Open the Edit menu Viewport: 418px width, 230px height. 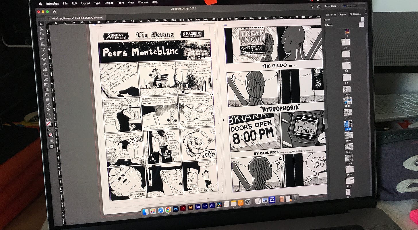pos(74,3)
